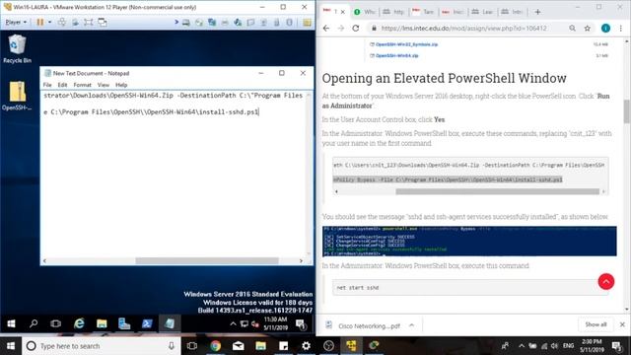Open Notepad Help menu
Screen dimensions: 631x355
click(x=121, y=85)
